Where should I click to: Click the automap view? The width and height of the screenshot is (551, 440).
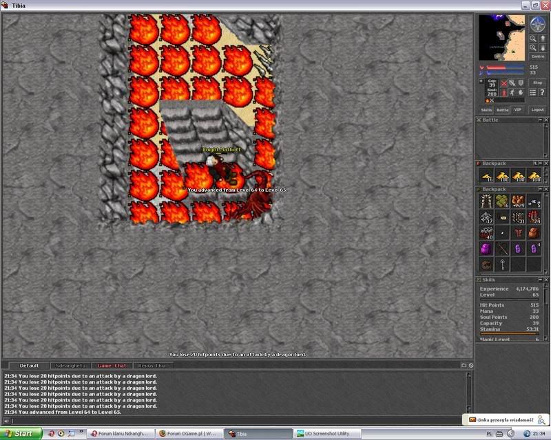click(x=502, y=38)
